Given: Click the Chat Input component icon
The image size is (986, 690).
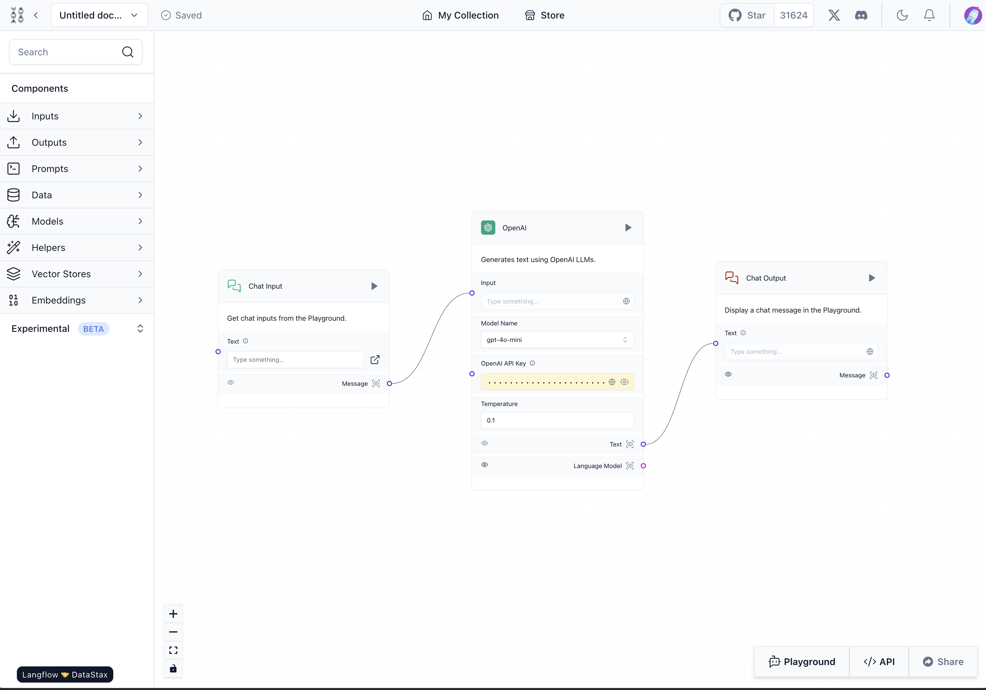Looking at the screenshot, I should [x=234, y=286].
